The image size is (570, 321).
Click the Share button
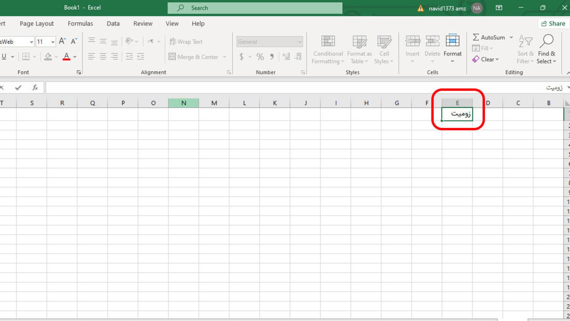pyautogui.click(x=553, y=23)
